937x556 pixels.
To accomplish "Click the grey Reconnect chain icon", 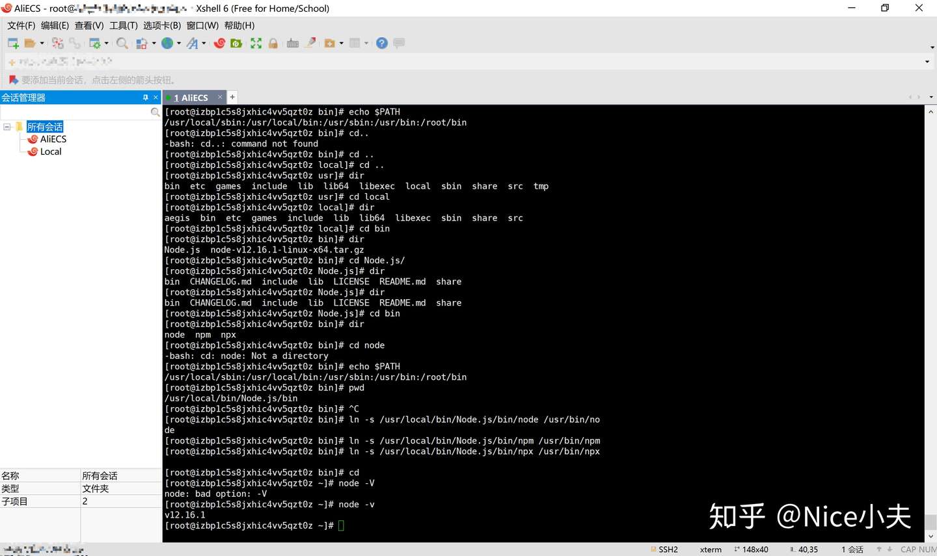I will [75, 44].
